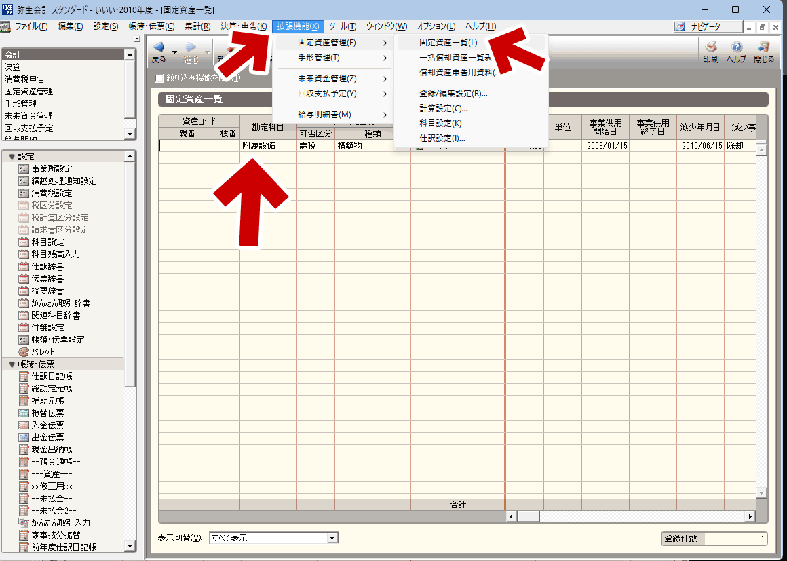This screenshot has width=787, height=561.
Task: Enable the 絞り込み機能 checkbox
Action: (160, 78)
